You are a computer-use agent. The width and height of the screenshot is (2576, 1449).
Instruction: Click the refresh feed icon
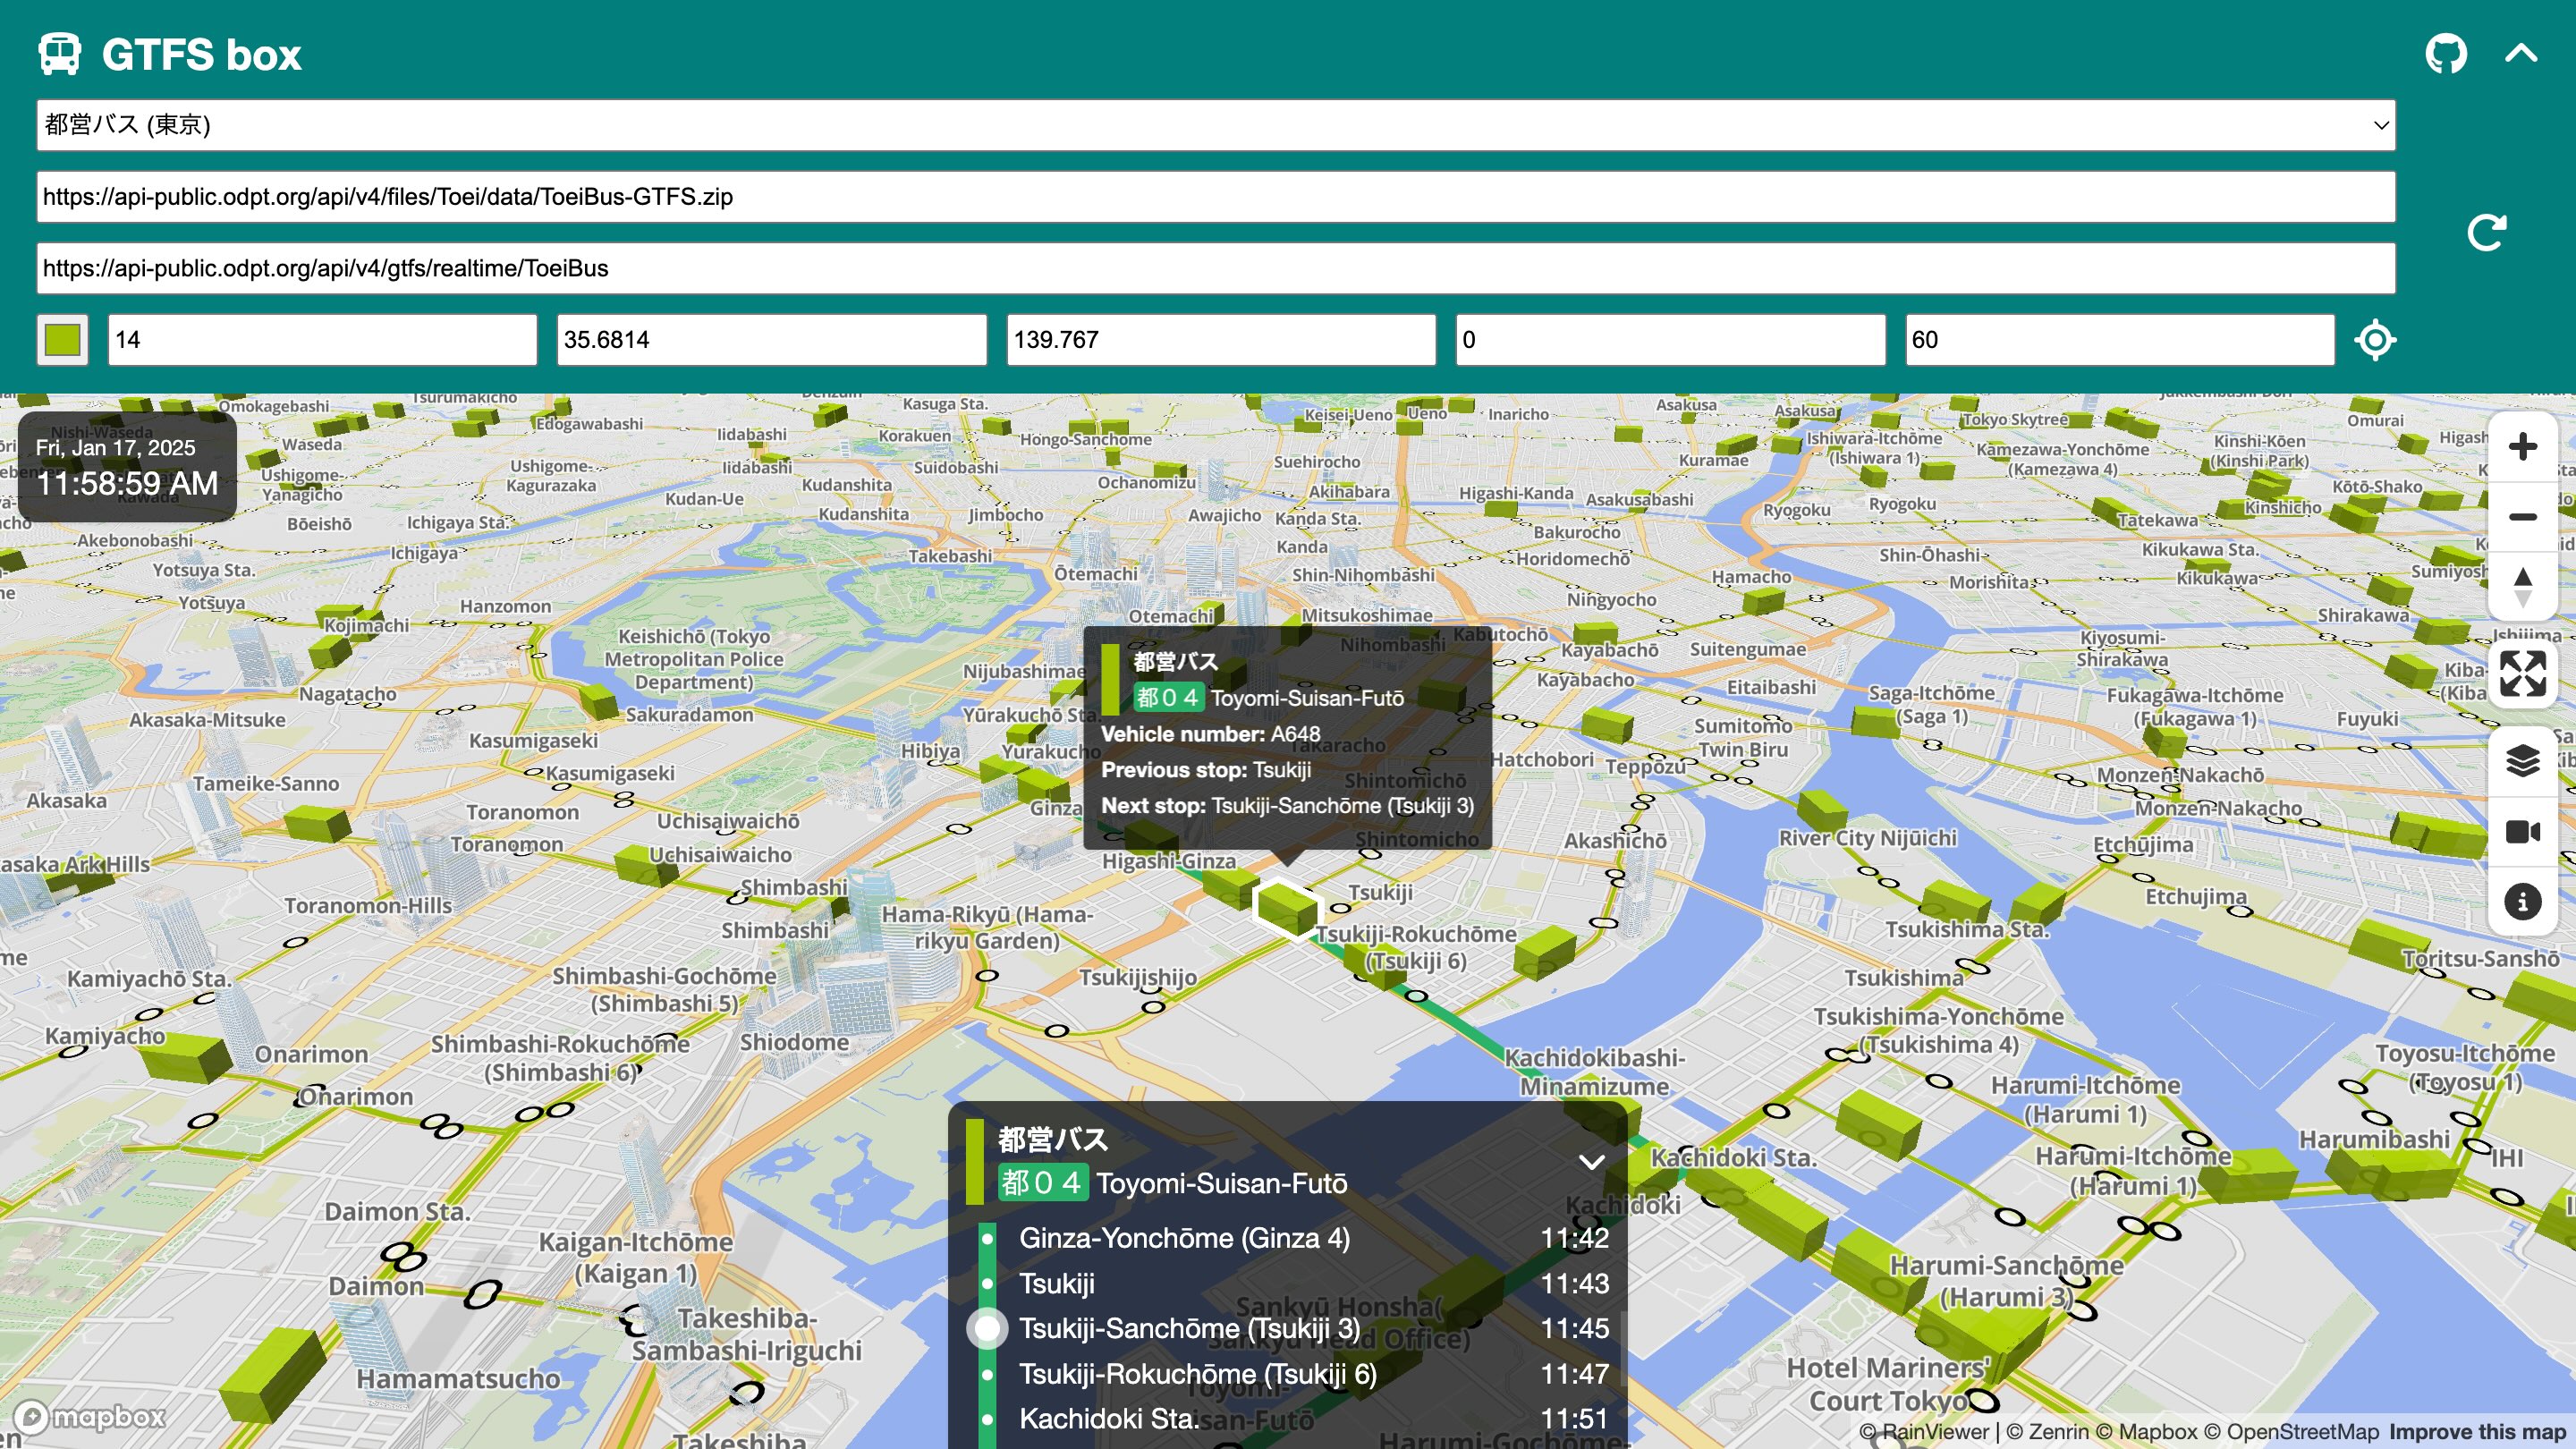[2487, 232]
